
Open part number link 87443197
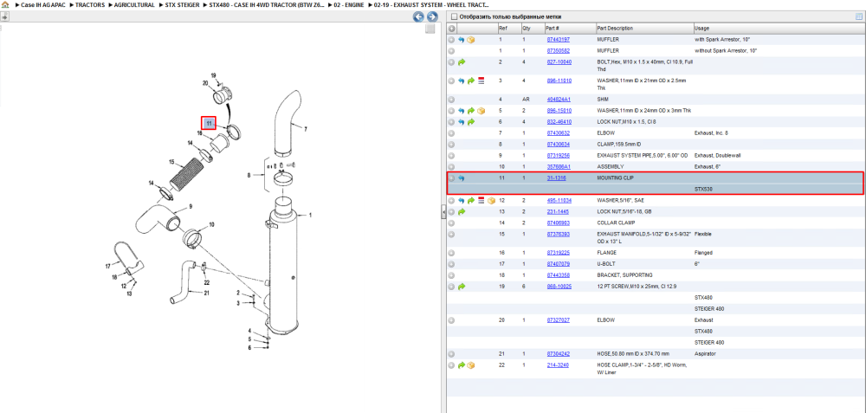(558, 40)
